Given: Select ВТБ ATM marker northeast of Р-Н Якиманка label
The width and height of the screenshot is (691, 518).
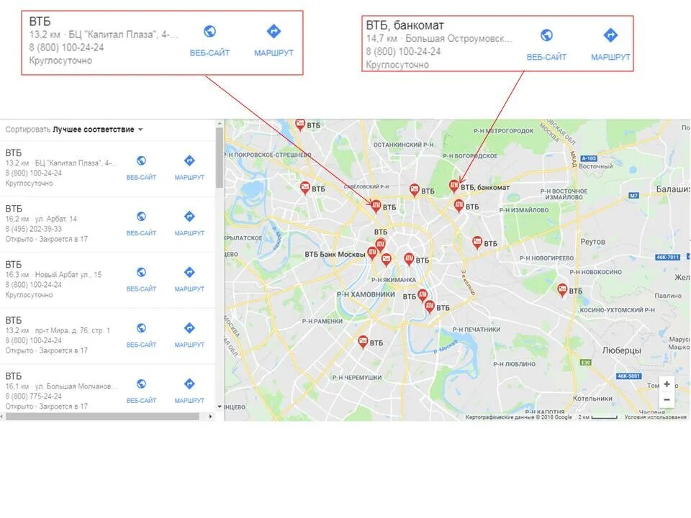Looking at the screenshot, I should [x=409, y=259].
